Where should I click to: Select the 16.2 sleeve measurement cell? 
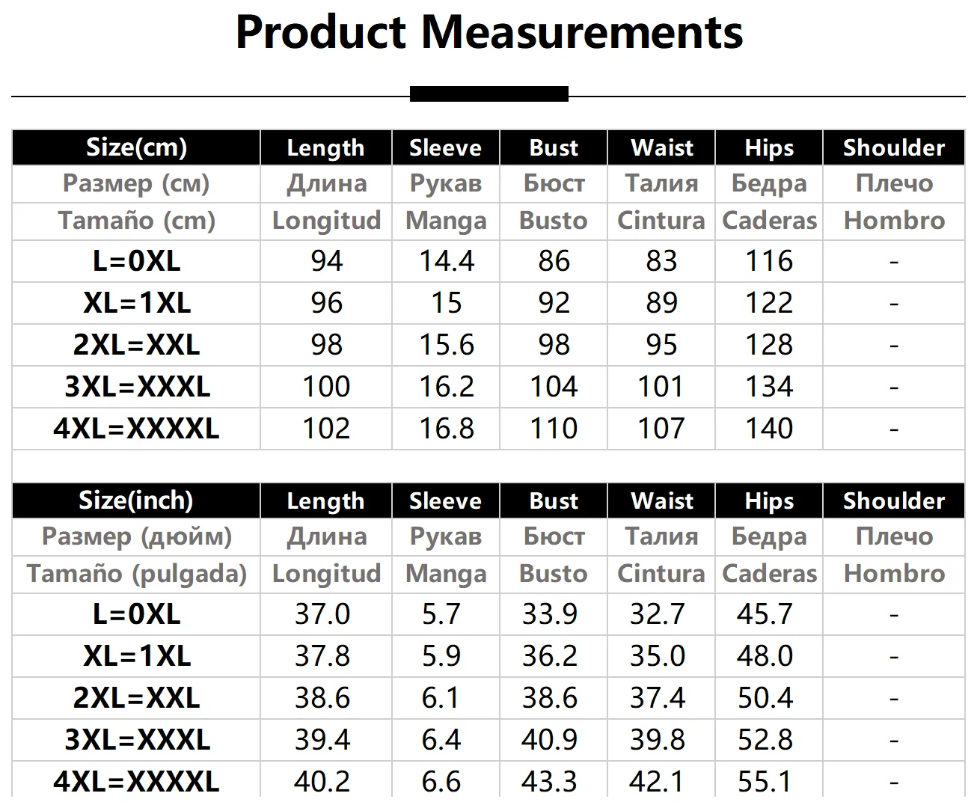[x=446, y=387]
